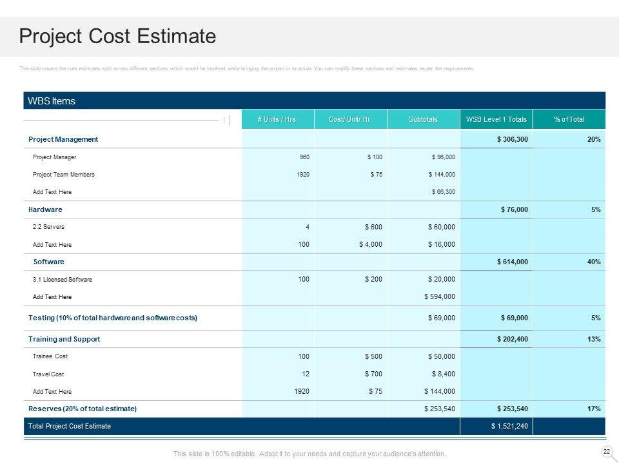Select the Testing section row label
The image size is (619, 464).
[x=113, y=318]
